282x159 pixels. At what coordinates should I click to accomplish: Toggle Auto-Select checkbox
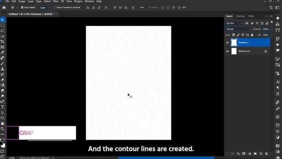(x=22, y=8)
